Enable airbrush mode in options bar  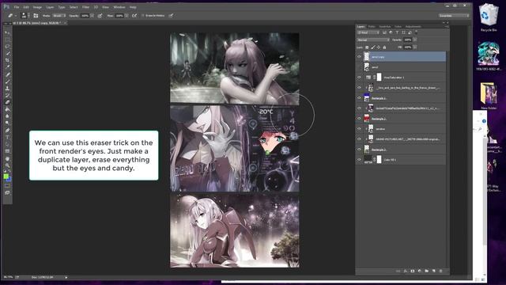[134, 16]
